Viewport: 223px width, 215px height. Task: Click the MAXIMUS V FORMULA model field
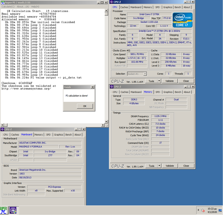click(39, 147)
